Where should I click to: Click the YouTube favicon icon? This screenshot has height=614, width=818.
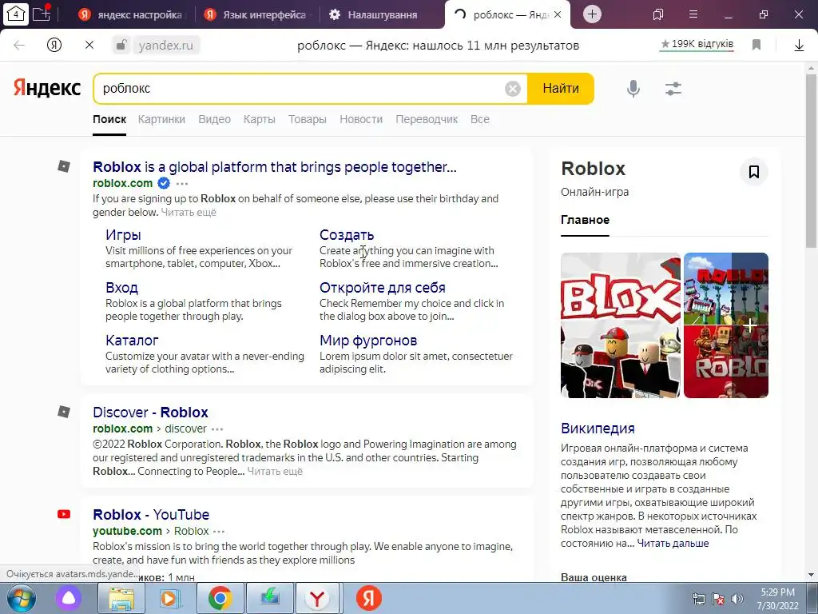(64, 514)
